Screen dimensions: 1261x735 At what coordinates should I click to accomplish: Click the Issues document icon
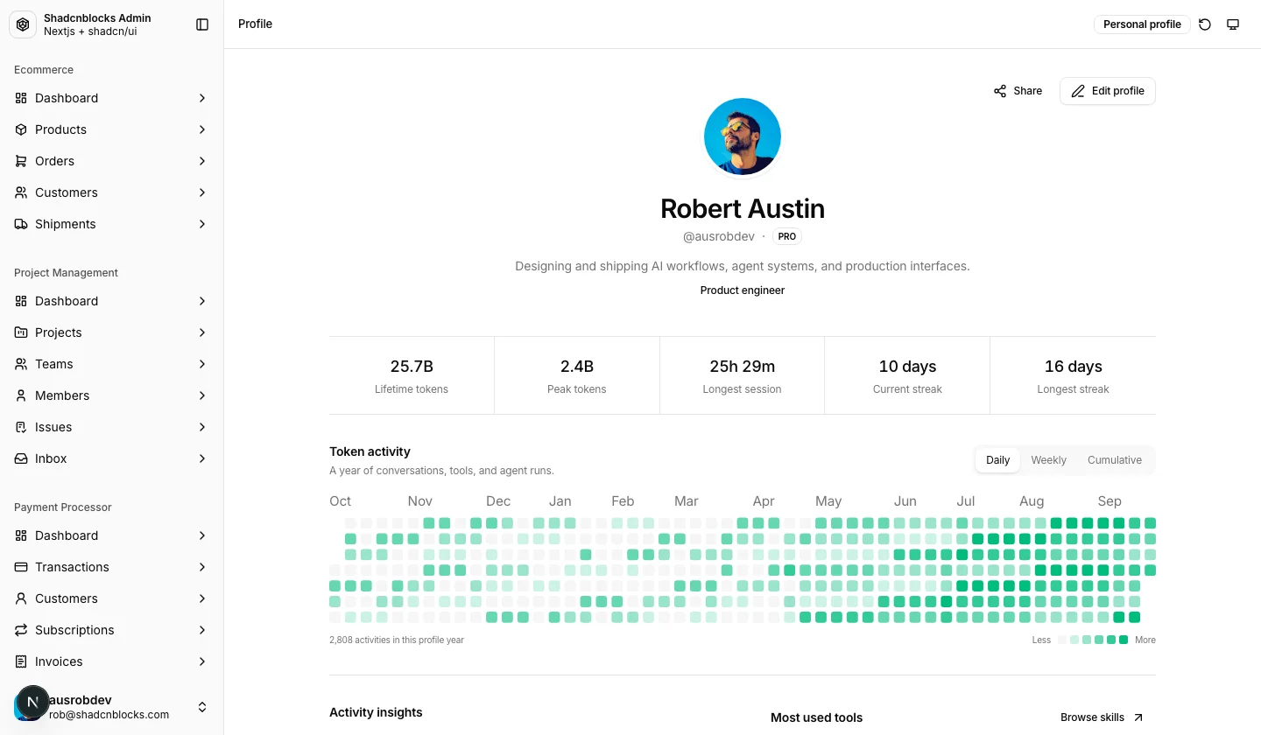[x=21, y=427]
